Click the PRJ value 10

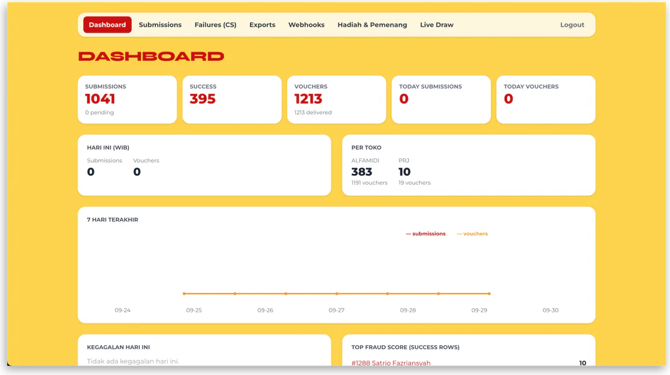click(405, 172)
